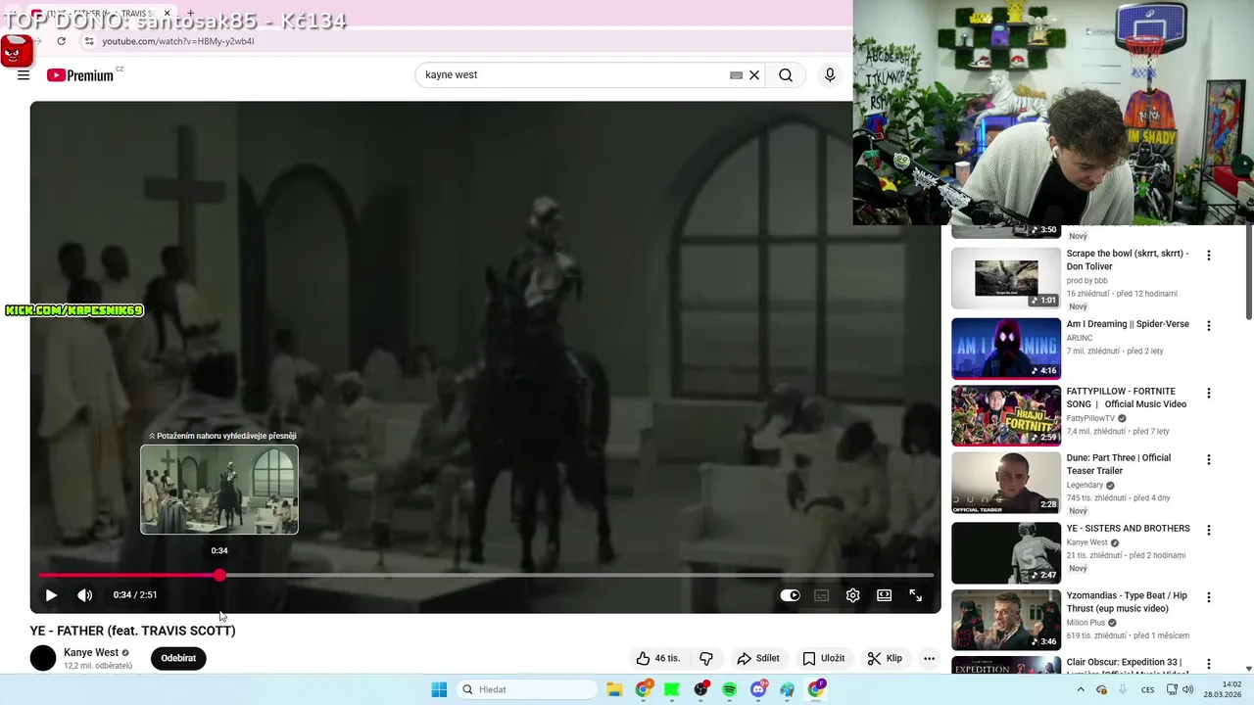The width and height of the screenshot is (1254, 705).
Task: Clear the kayne west search text
Action: click(754, 75)
